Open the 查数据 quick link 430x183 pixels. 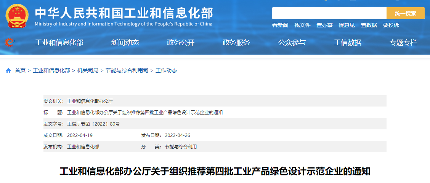coord(369,25)
